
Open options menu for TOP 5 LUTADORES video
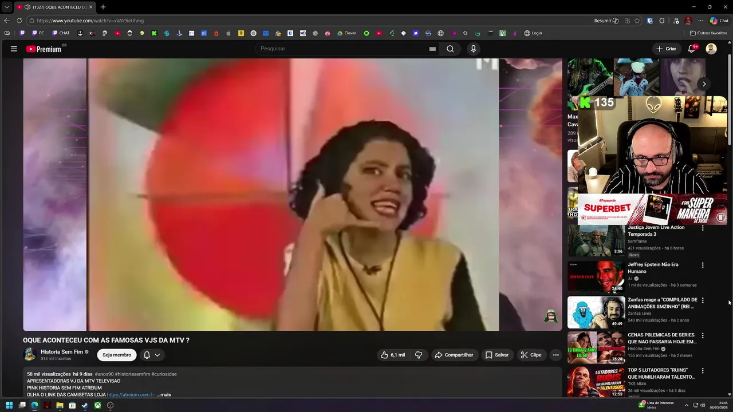[x=703, y=370]
